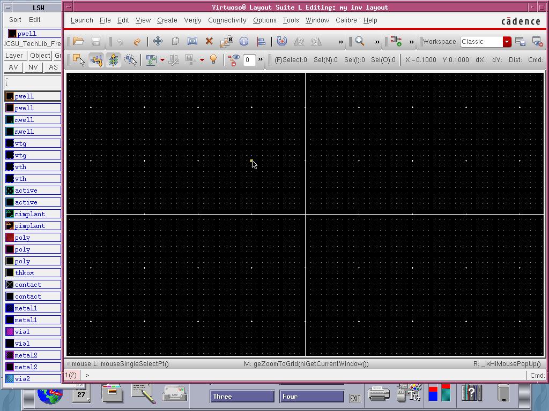Switch to workspace Four
549x411 pixels.
click(311, 397)
